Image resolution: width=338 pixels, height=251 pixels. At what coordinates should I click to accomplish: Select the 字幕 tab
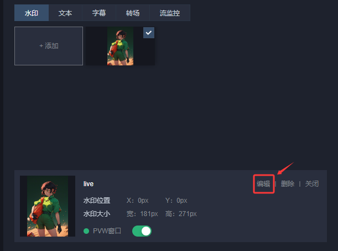pyautogui.click(x=99, y=13)
